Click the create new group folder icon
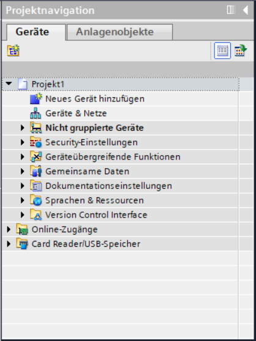Viewport: 256px width, 341px height. 13,51
